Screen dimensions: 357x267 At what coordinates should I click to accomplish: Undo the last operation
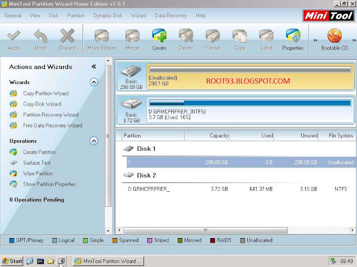click(x=41, y=36)
